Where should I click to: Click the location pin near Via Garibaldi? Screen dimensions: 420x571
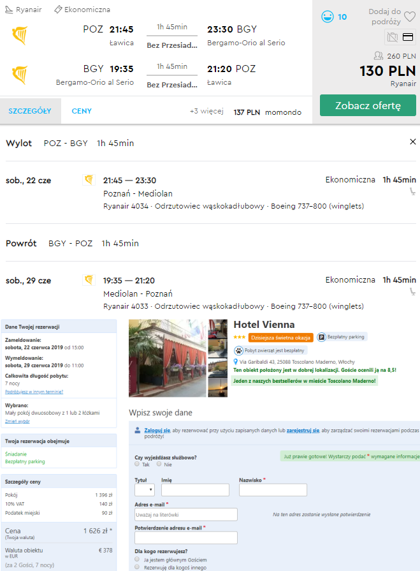pos(236,362)
